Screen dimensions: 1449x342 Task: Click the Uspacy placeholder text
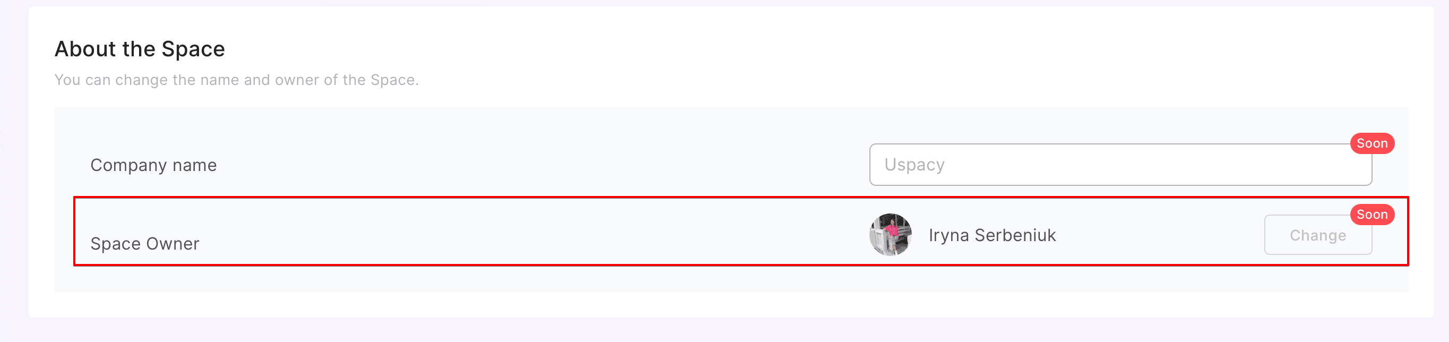click(x=914, y=165)
